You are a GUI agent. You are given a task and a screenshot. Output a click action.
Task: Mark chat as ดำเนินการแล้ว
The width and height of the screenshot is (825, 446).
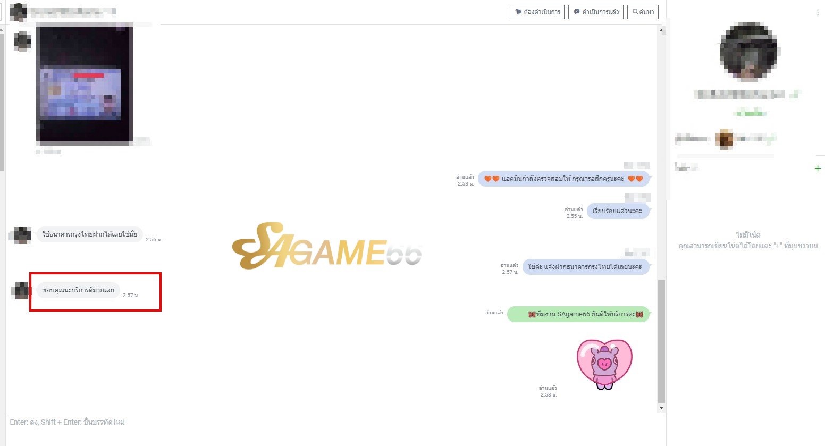pos(595,12)
